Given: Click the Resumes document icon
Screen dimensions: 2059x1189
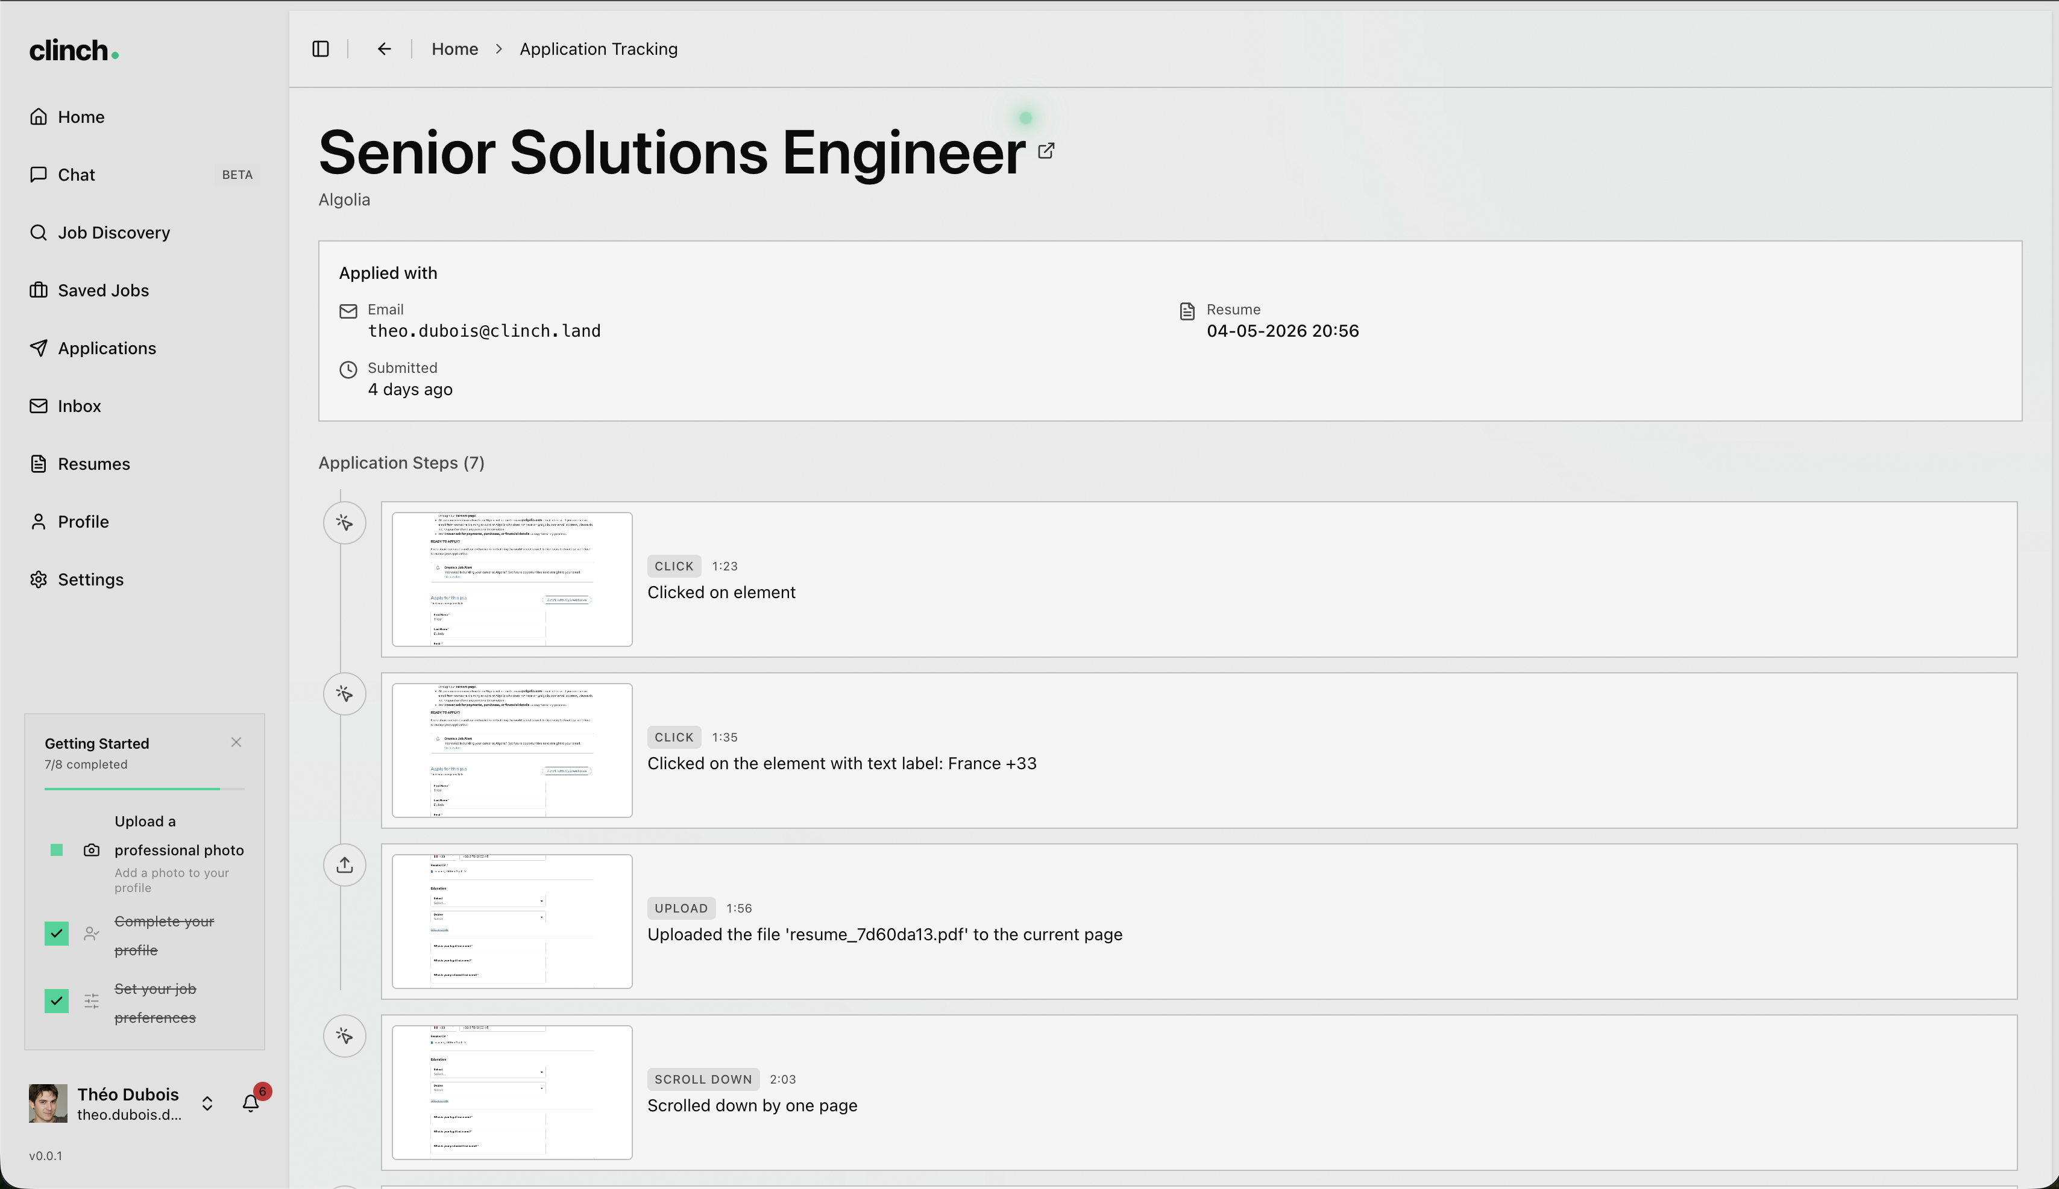Looking at the screenshot, I should (39, 464).
